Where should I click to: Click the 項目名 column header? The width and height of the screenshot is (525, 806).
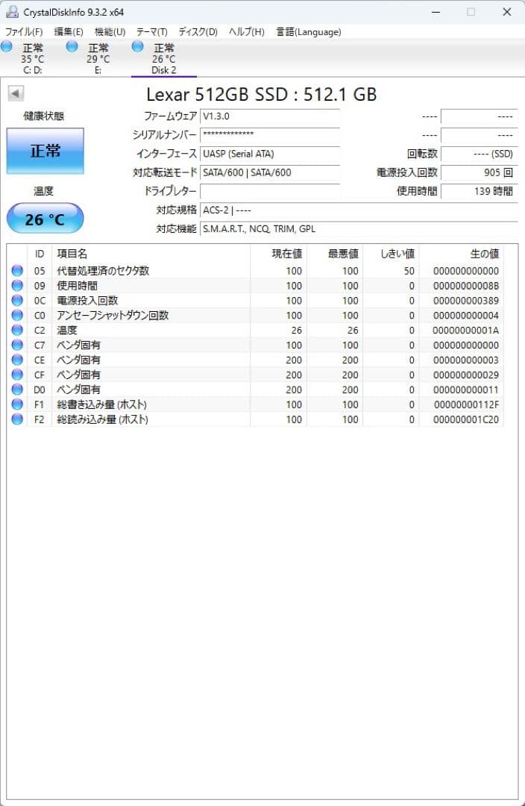click(151, 254)
